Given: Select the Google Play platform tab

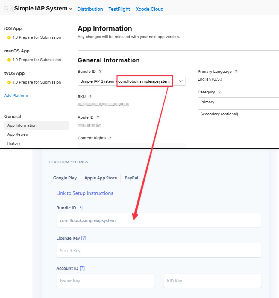Looking at the screenshot, I should [65, 178].
